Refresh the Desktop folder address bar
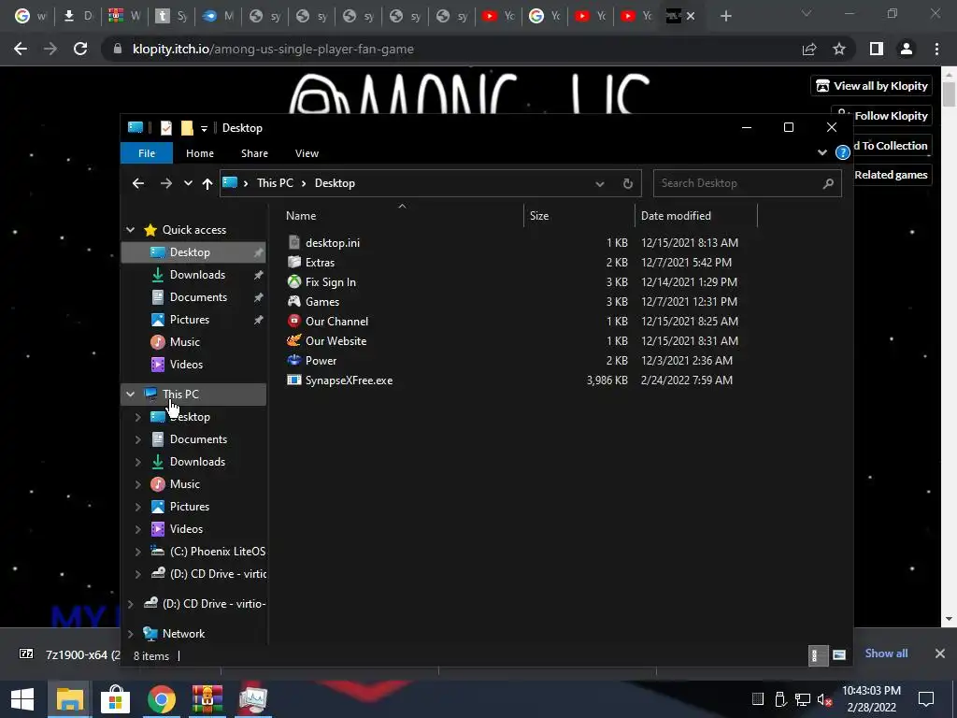 [x=627, y=183]
